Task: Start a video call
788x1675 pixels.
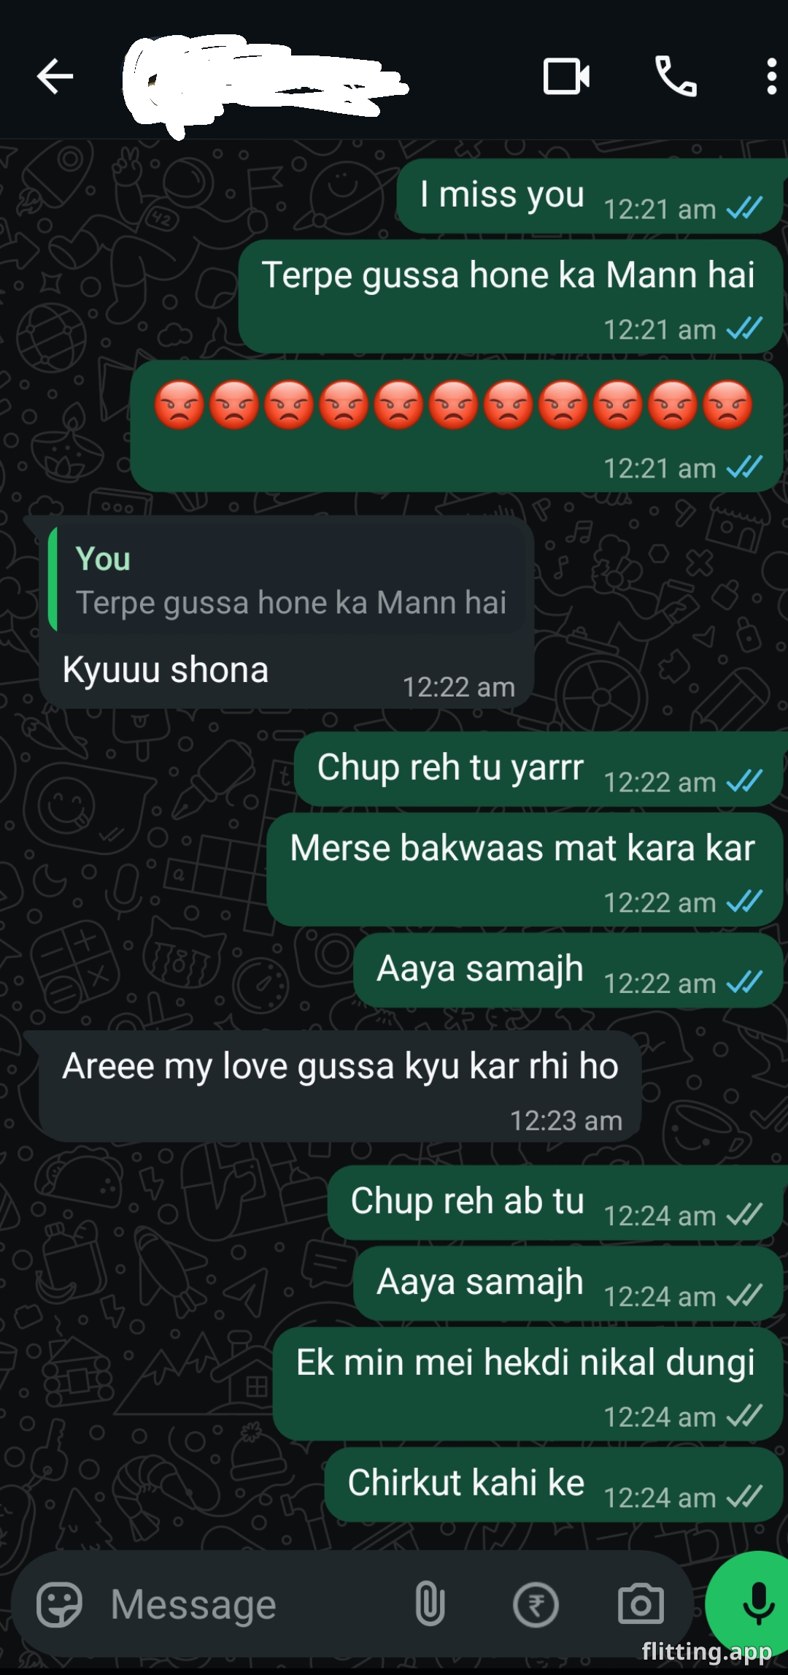Action: (566, 76)
